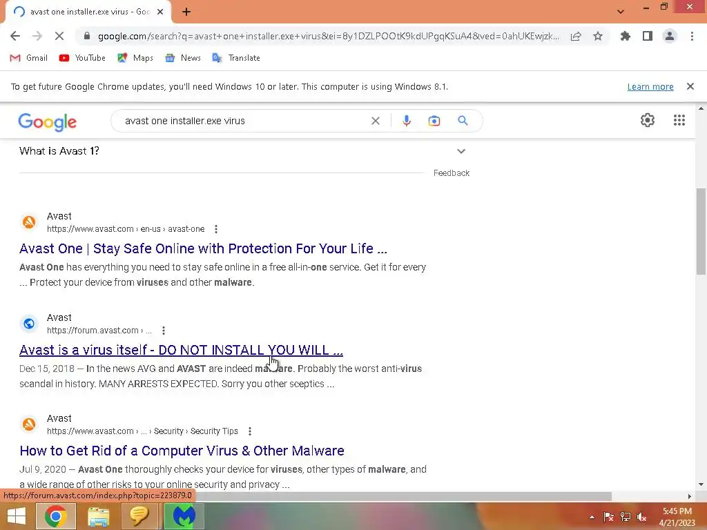The height and width of the screenshot is (530, 707).
Task: Open the yellow chat app taskbar icon
Action: pos(139,516)
